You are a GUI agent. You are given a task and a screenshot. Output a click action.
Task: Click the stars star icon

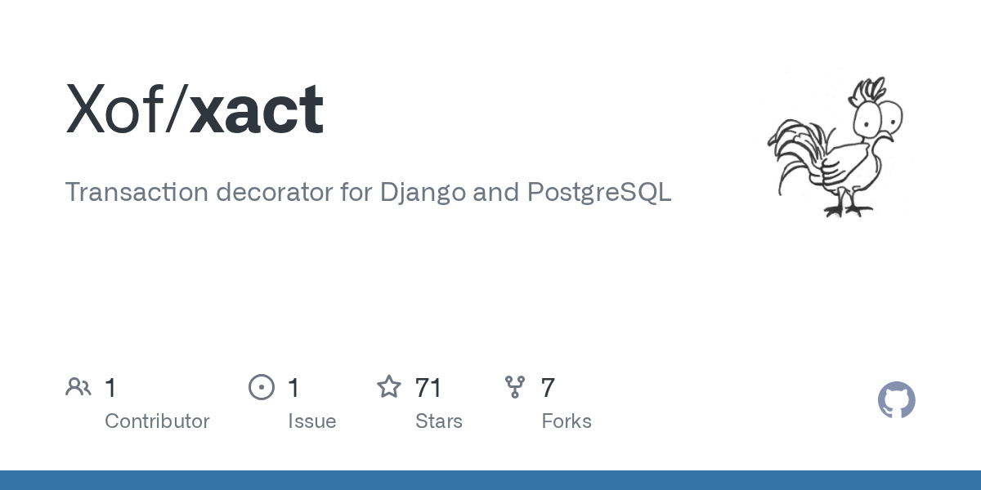point(389,387)
